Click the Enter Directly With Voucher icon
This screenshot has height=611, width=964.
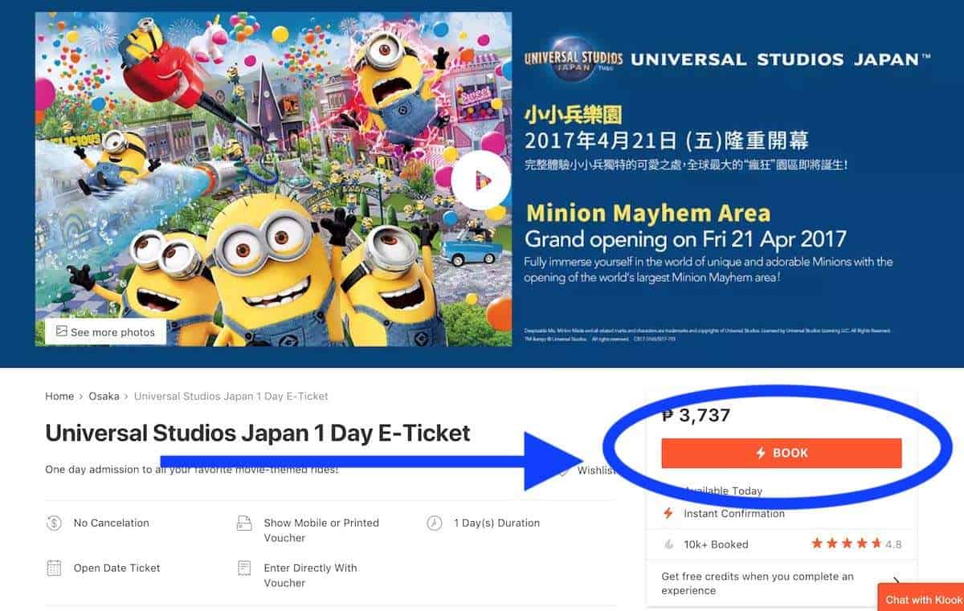click(x=244, y=568)
